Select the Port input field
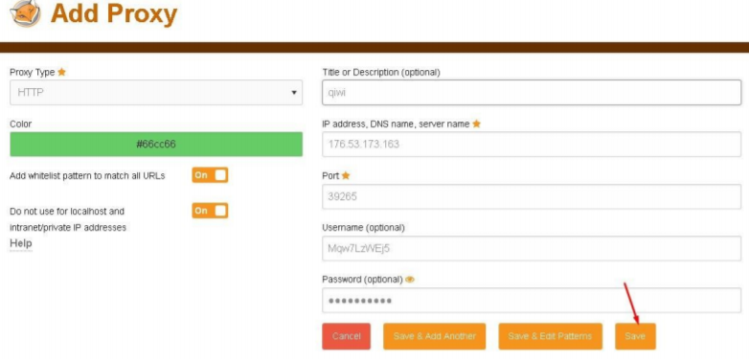This screenshot has width=749, height=361. (532, 196)
